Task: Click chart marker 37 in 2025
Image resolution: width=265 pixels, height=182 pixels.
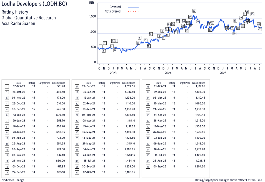Action: [x=235, y=21]
